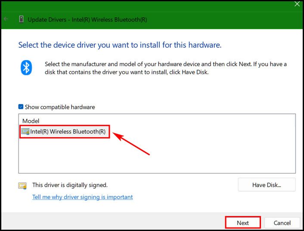The width and height of the screenshot is (304, 231).
Task: Open the Have Disk dialog
Action: click(267, 185)
